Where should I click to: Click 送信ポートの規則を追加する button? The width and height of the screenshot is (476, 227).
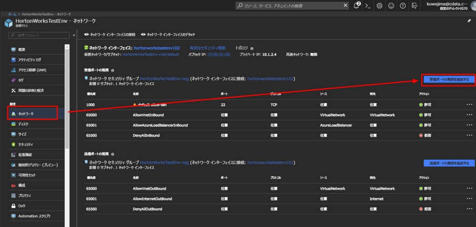449,163
